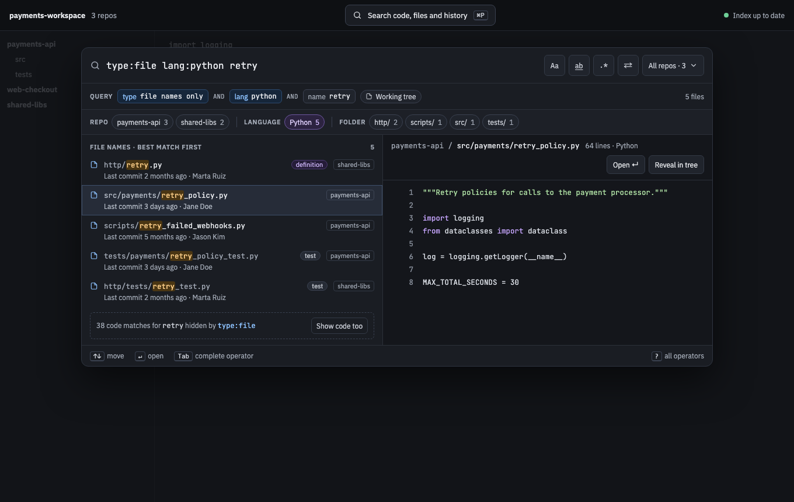Click Reveal in tree button
The height and width of the screenshot is (502, 794).
pyautogui.click(x=676, y=165)
